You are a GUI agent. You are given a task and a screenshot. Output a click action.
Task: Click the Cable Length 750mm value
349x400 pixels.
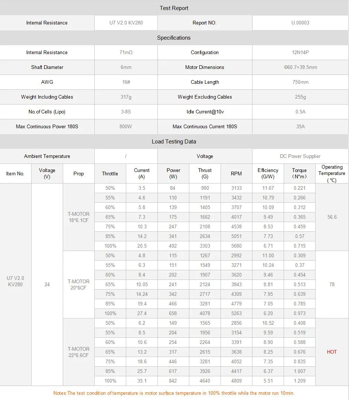tap(300, 82)
